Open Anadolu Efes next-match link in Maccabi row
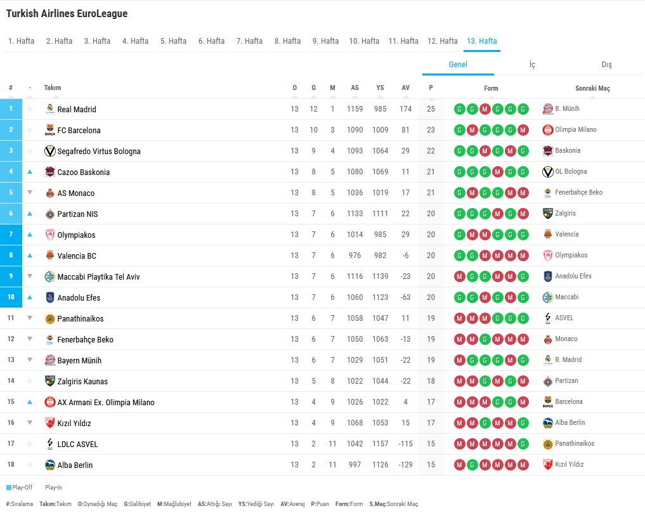 [573, 276]
